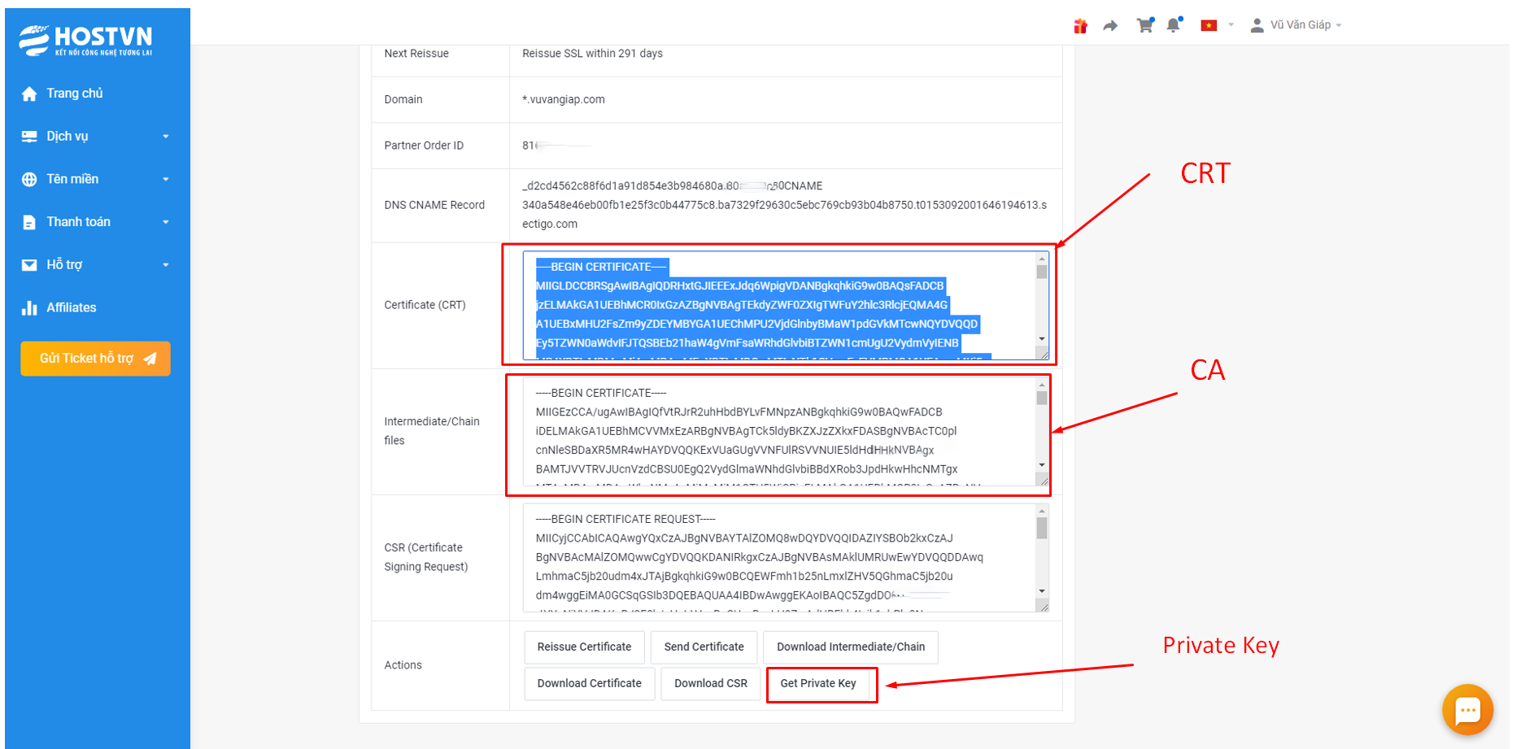The height and width of the screenshot is (749, 1521).
Task: Click the gift box icon in header
Action: 1080,26
